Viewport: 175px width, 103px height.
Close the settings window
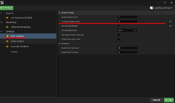[172, 3]
